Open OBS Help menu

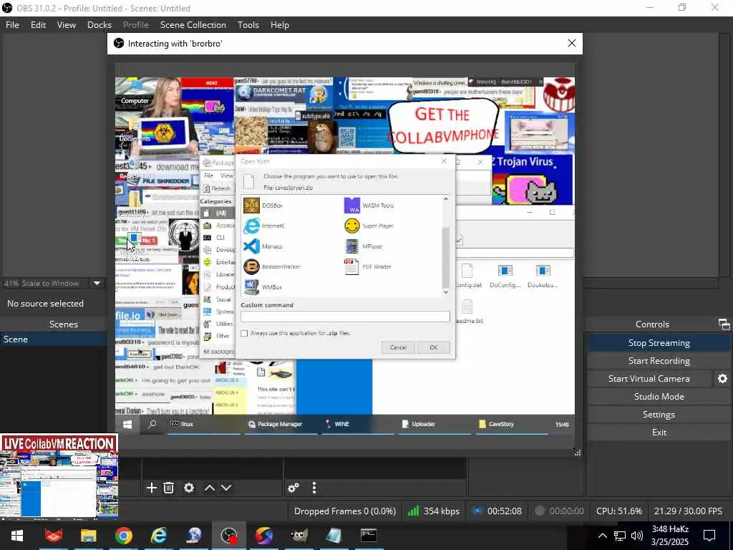point(280,25)
